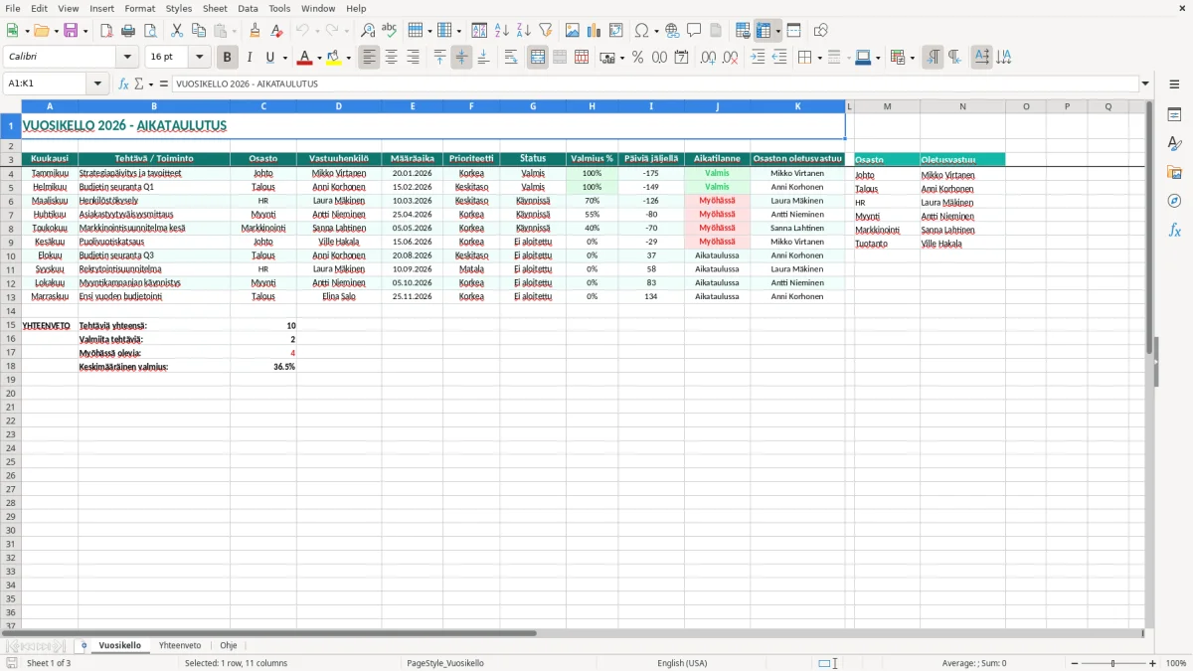Click the Save document icon
The image size is (1193, 671).
[71, 31]
